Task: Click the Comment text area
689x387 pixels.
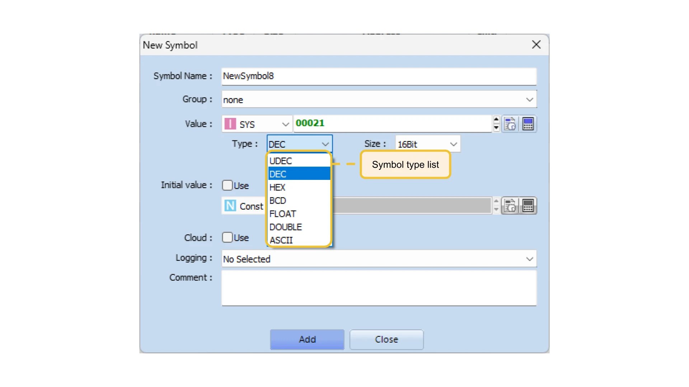Action: pyautogui.click(x=379, y=288)
